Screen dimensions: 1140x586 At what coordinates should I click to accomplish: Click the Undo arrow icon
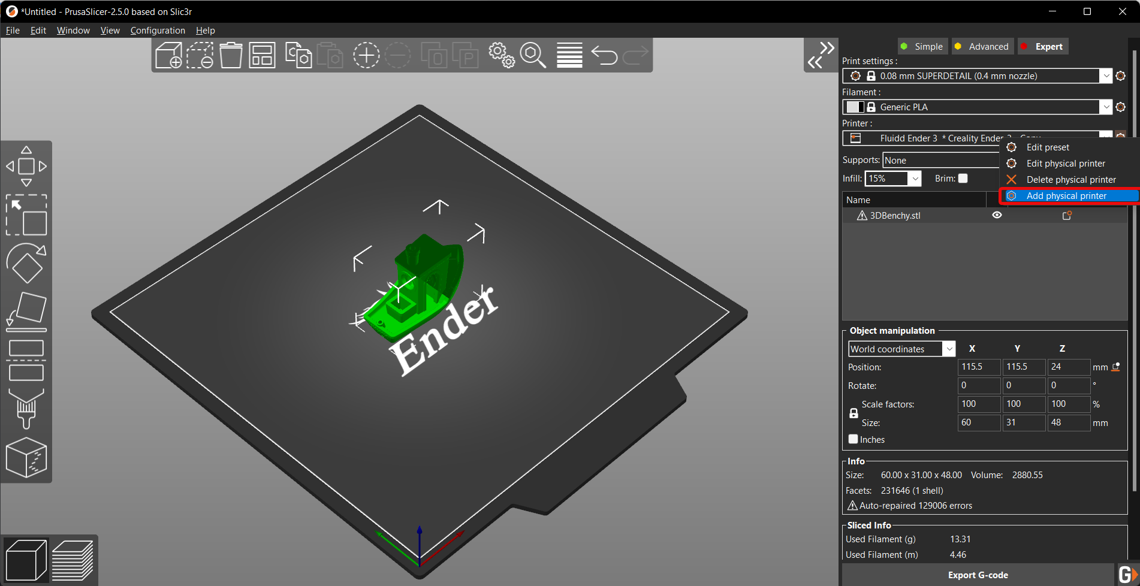[x=604, y=55]
